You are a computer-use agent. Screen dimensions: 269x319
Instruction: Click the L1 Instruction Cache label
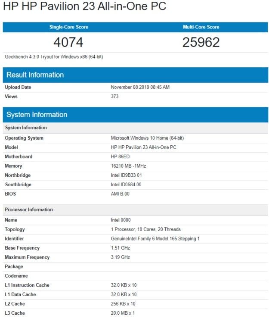27,285
